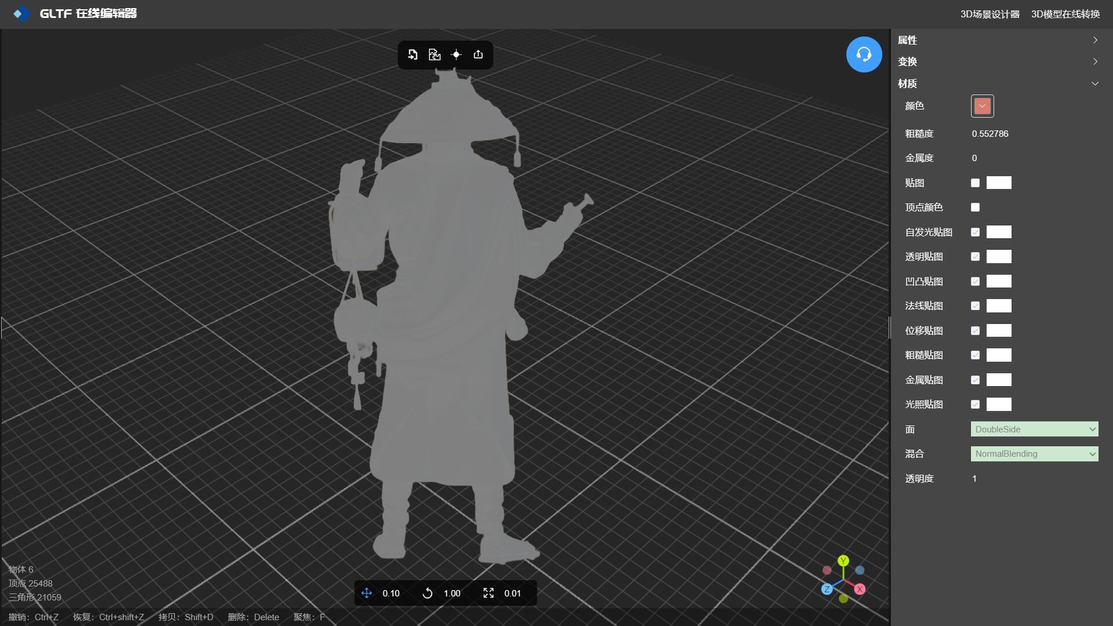Enable the 贴图 texture checkbox
The image size is (1113, 626).
pos(975,183)
